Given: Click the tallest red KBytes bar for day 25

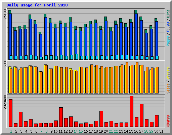Looking at the screenshot, I should (131, 111).
